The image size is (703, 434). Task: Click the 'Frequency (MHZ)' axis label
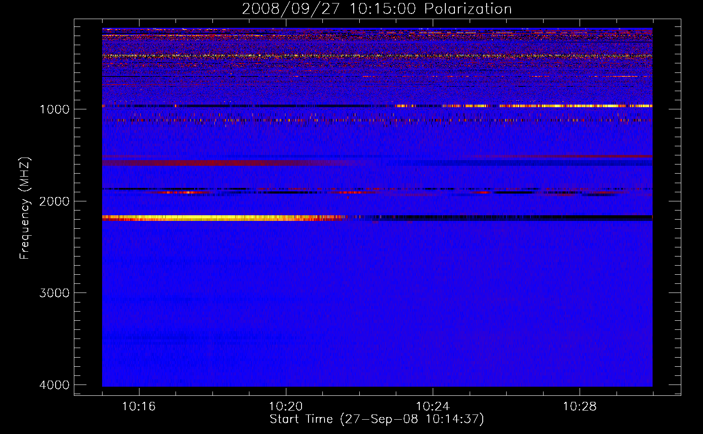(25, 208)
